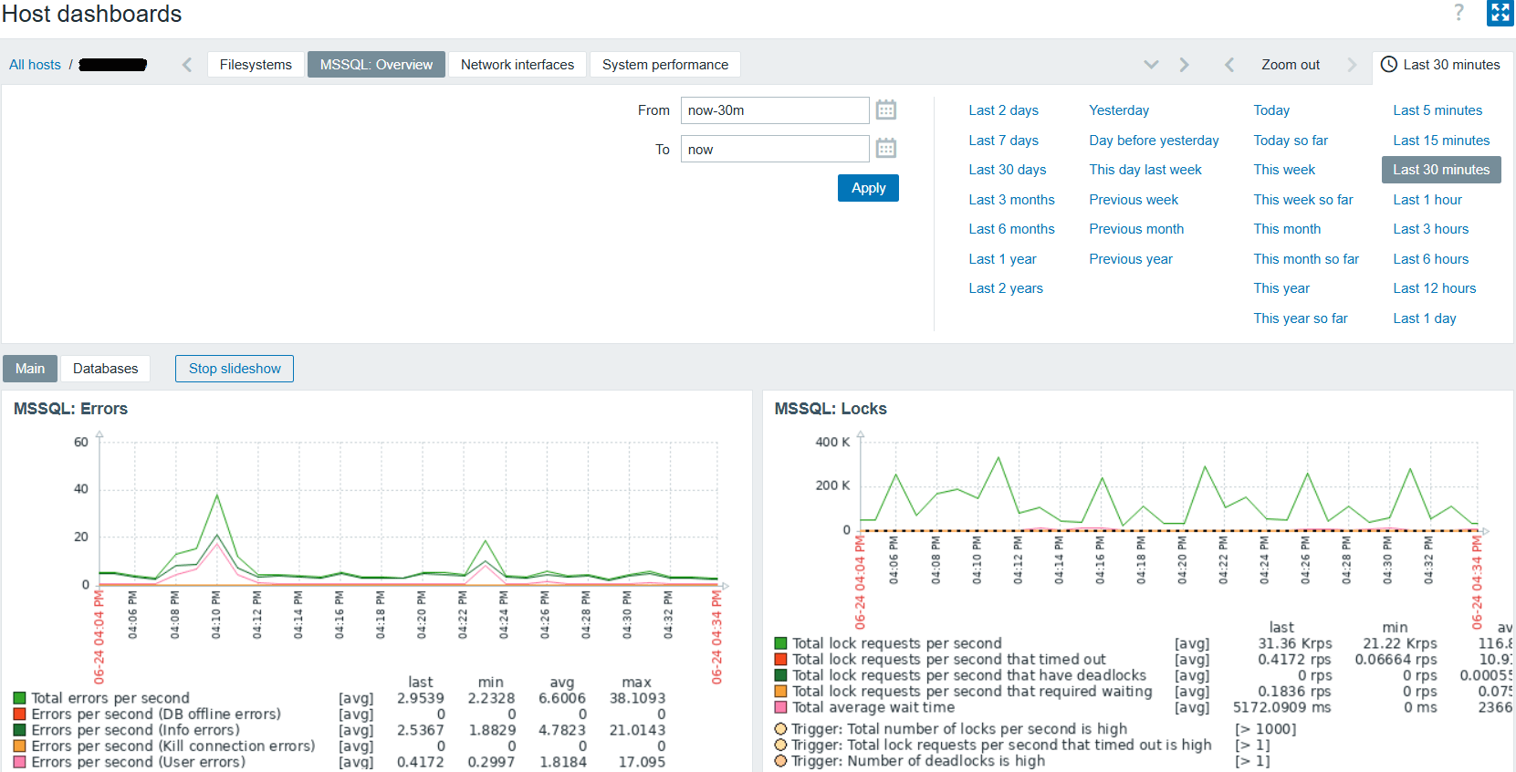The image size is (1516, 772).
Task: Switch to Network interfaces tab
Action: (517, 65)
